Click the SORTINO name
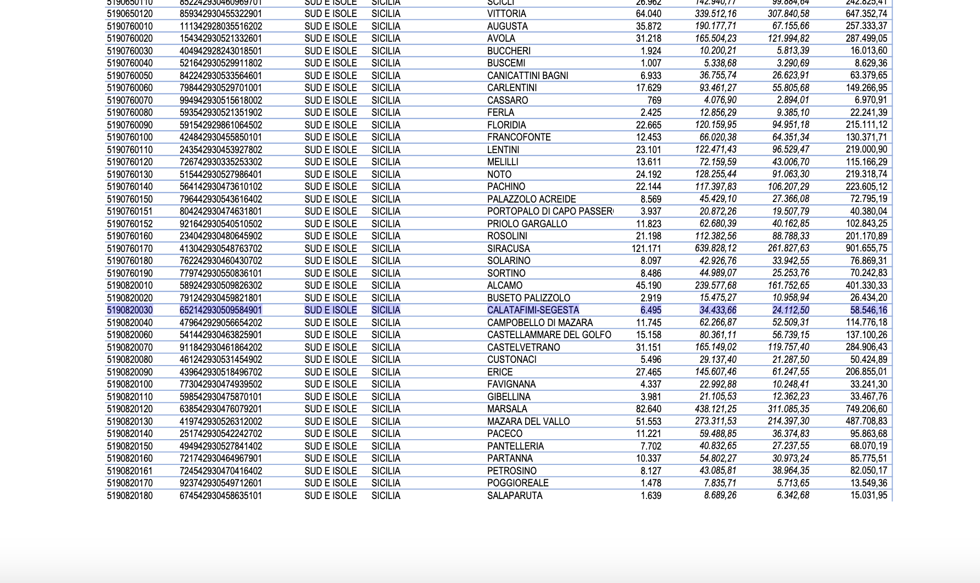 pos(506,273)
